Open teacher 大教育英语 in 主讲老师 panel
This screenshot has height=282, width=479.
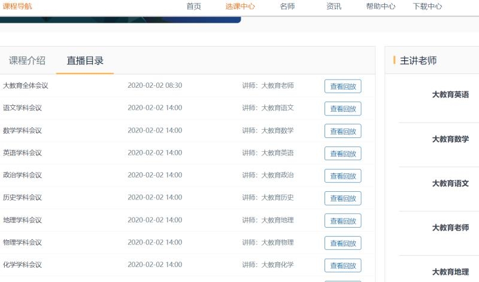(450, 94)
